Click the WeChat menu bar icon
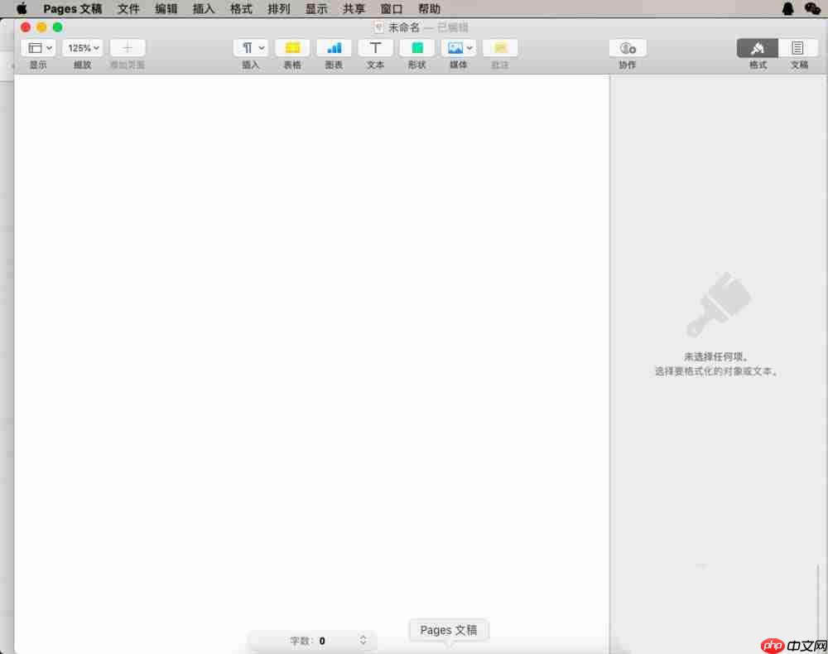Image resolution: width=828 pixels, height=654 pixels. (812, 8)
